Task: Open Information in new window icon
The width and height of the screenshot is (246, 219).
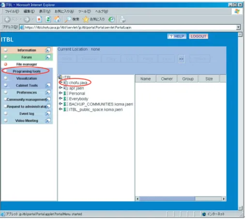Action: tap(48, 50)
